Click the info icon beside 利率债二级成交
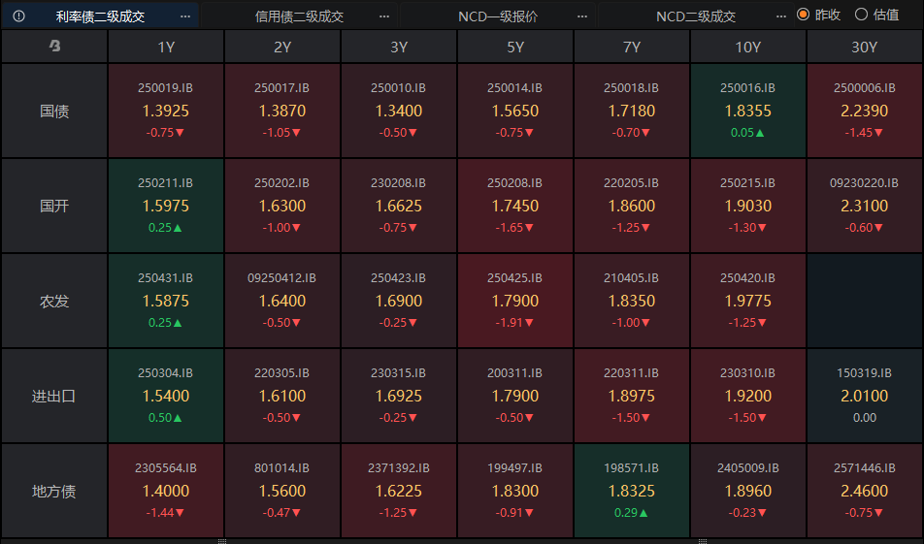The width and height of the screenshot is (924, 544). (x=18, y=16)
